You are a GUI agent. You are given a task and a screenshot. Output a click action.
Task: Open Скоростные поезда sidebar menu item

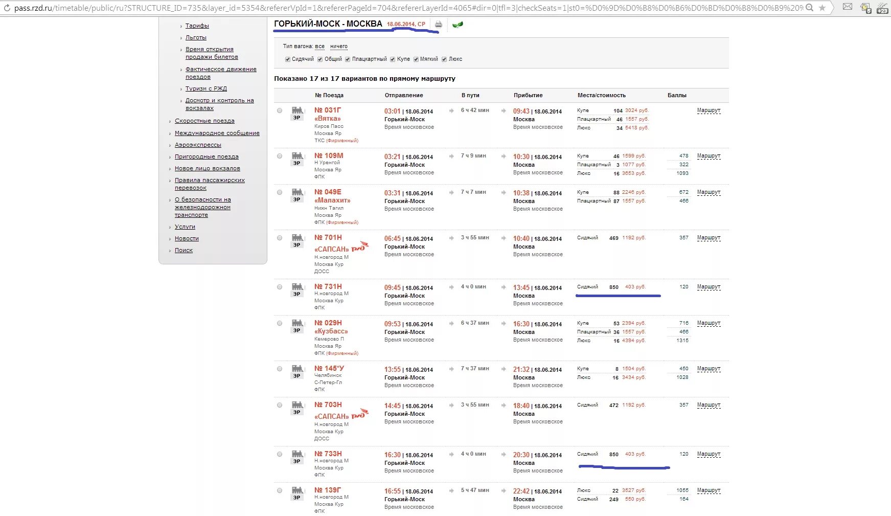click(204, 121)
